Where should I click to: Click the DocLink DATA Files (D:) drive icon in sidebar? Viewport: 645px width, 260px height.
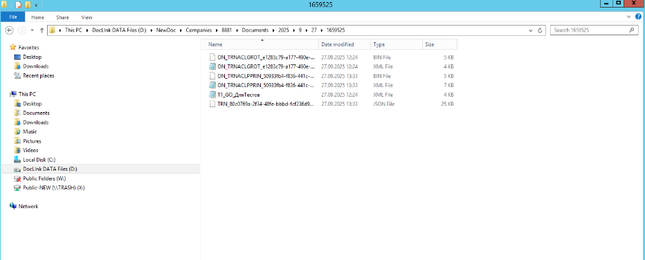(17, 169)
